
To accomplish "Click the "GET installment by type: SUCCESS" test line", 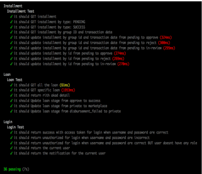I will 49,27.
